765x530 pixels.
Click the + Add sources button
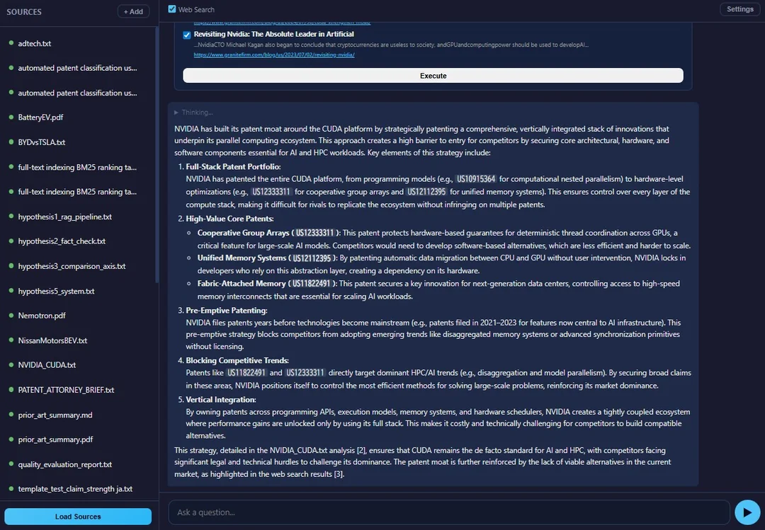pos(133,11)
